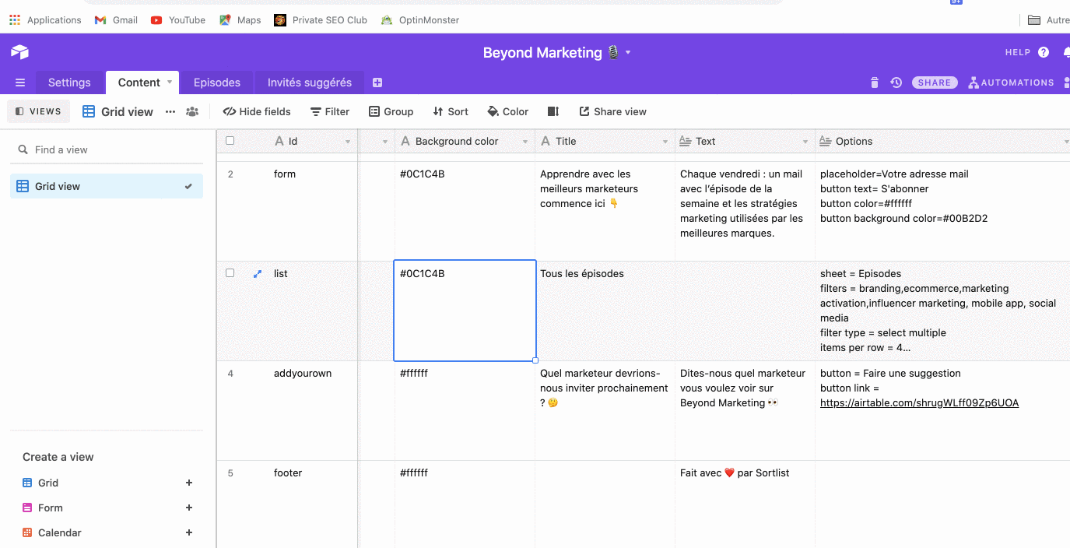1070x548 pixels.
Task: Open the view options three dots
Action: click(170, 111)
